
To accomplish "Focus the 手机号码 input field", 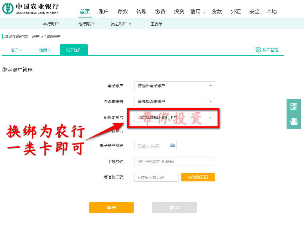I will 175,161.
